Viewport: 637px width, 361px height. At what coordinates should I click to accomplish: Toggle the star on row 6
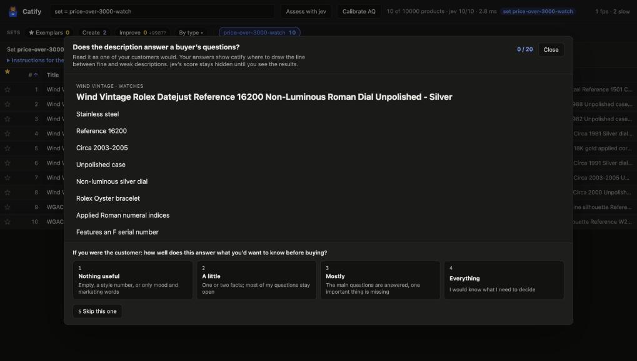[8, 163]
